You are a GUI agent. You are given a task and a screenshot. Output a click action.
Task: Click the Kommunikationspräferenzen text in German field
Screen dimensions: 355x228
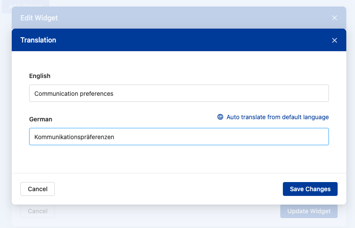coord(74,137)
